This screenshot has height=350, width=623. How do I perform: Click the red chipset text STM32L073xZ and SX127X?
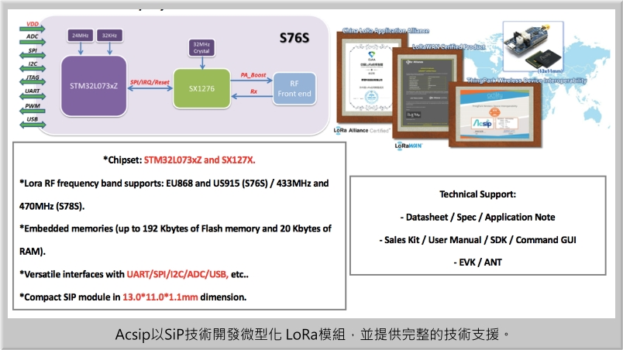199,160
